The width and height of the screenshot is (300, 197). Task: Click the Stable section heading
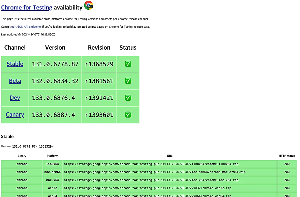click(7, 136)
